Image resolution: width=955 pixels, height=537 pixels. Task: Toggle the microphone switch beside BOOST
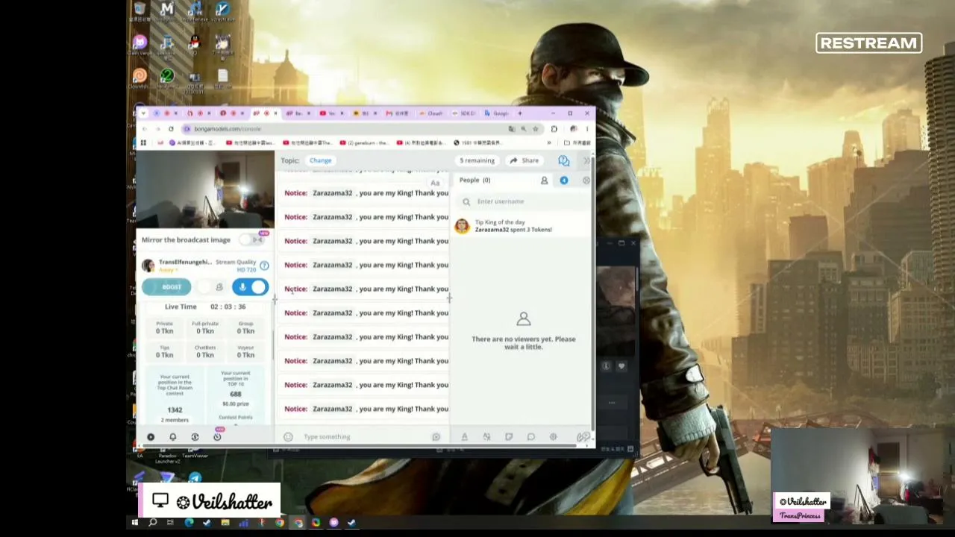point(250,287)
